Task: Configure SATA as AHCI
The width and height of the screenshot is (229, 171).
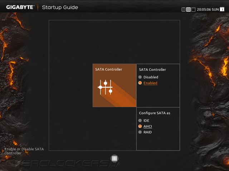Action: (x=145, y=126)
